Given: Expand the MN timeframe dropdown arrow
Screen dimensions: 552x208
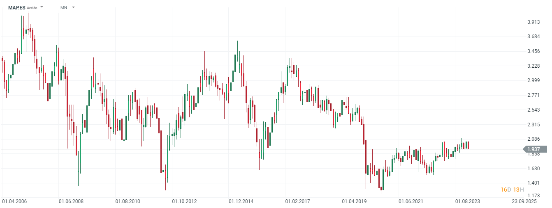Looking at the screenshot, I should 73,7.
